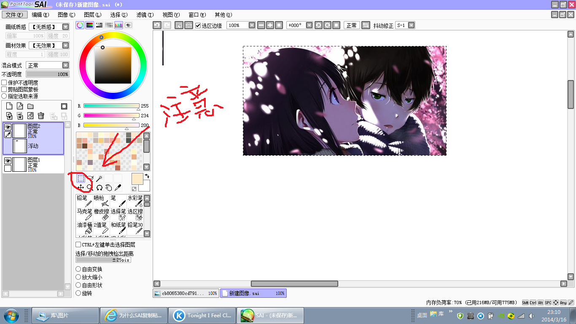576x324 pixels.
Task: Choose the 橡皮擦 eraser tool
Action: [101, 215]
